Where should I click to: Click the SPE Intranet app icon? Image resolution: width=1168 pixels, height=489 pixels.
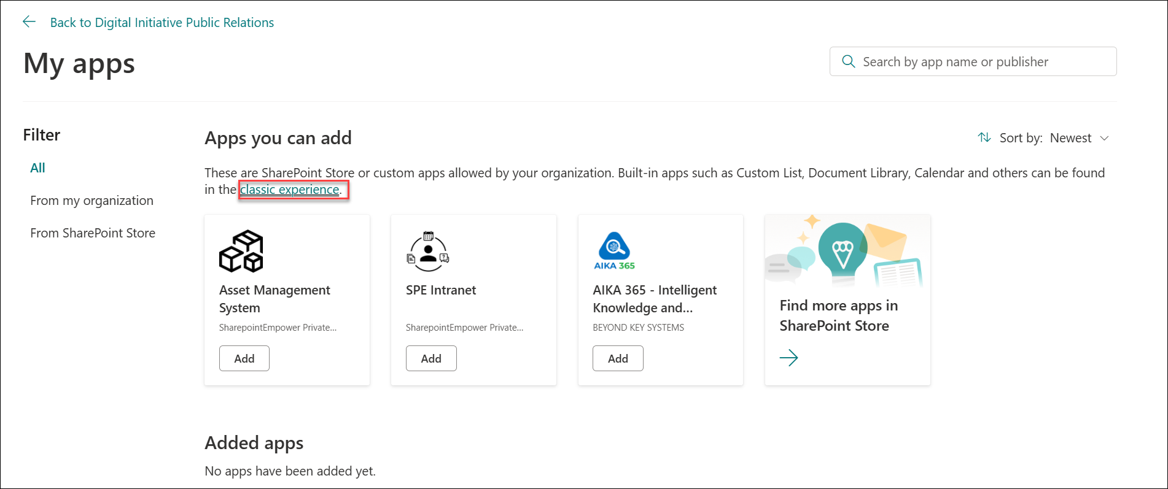pos(428,252)
